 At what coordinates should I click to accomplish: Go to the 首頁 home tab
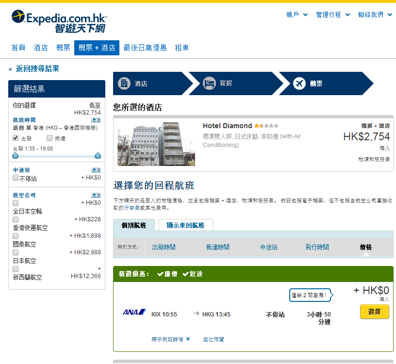click(x=18, y=48)
